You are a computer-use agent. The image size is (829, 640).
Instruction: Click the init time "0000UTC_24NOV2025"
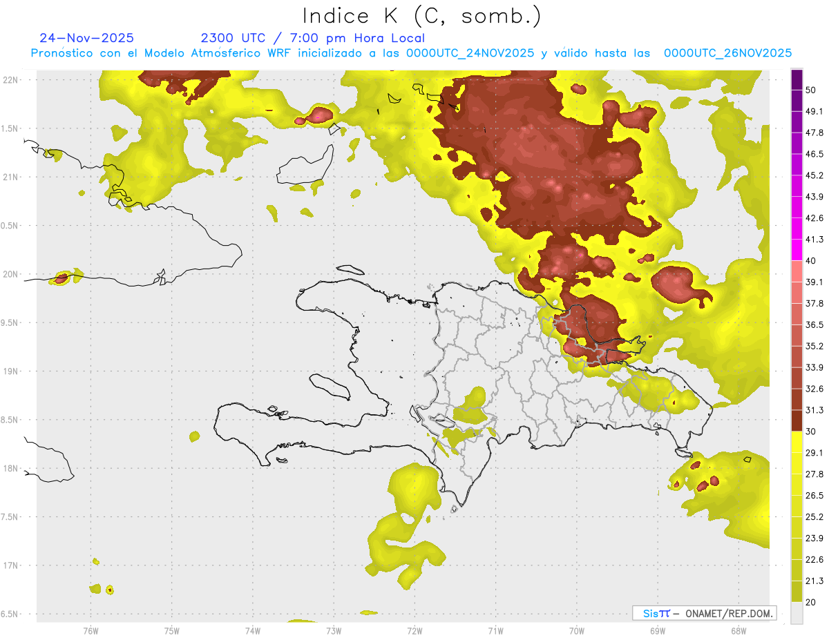(470, 53)
